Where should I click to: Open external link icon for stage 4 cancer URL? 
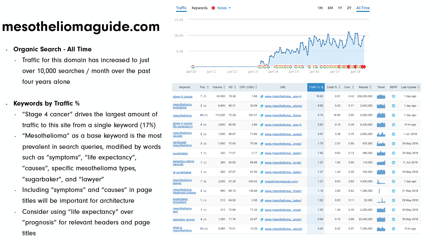(x=262, y=96)
